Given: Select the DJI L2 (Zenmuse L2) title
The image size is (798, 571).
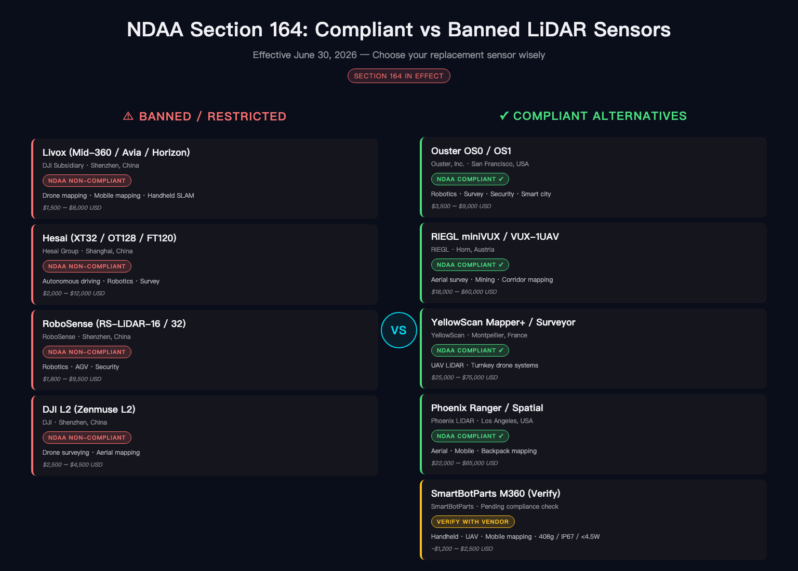Looking at the screenshot, I should click(x=89, y=409).
